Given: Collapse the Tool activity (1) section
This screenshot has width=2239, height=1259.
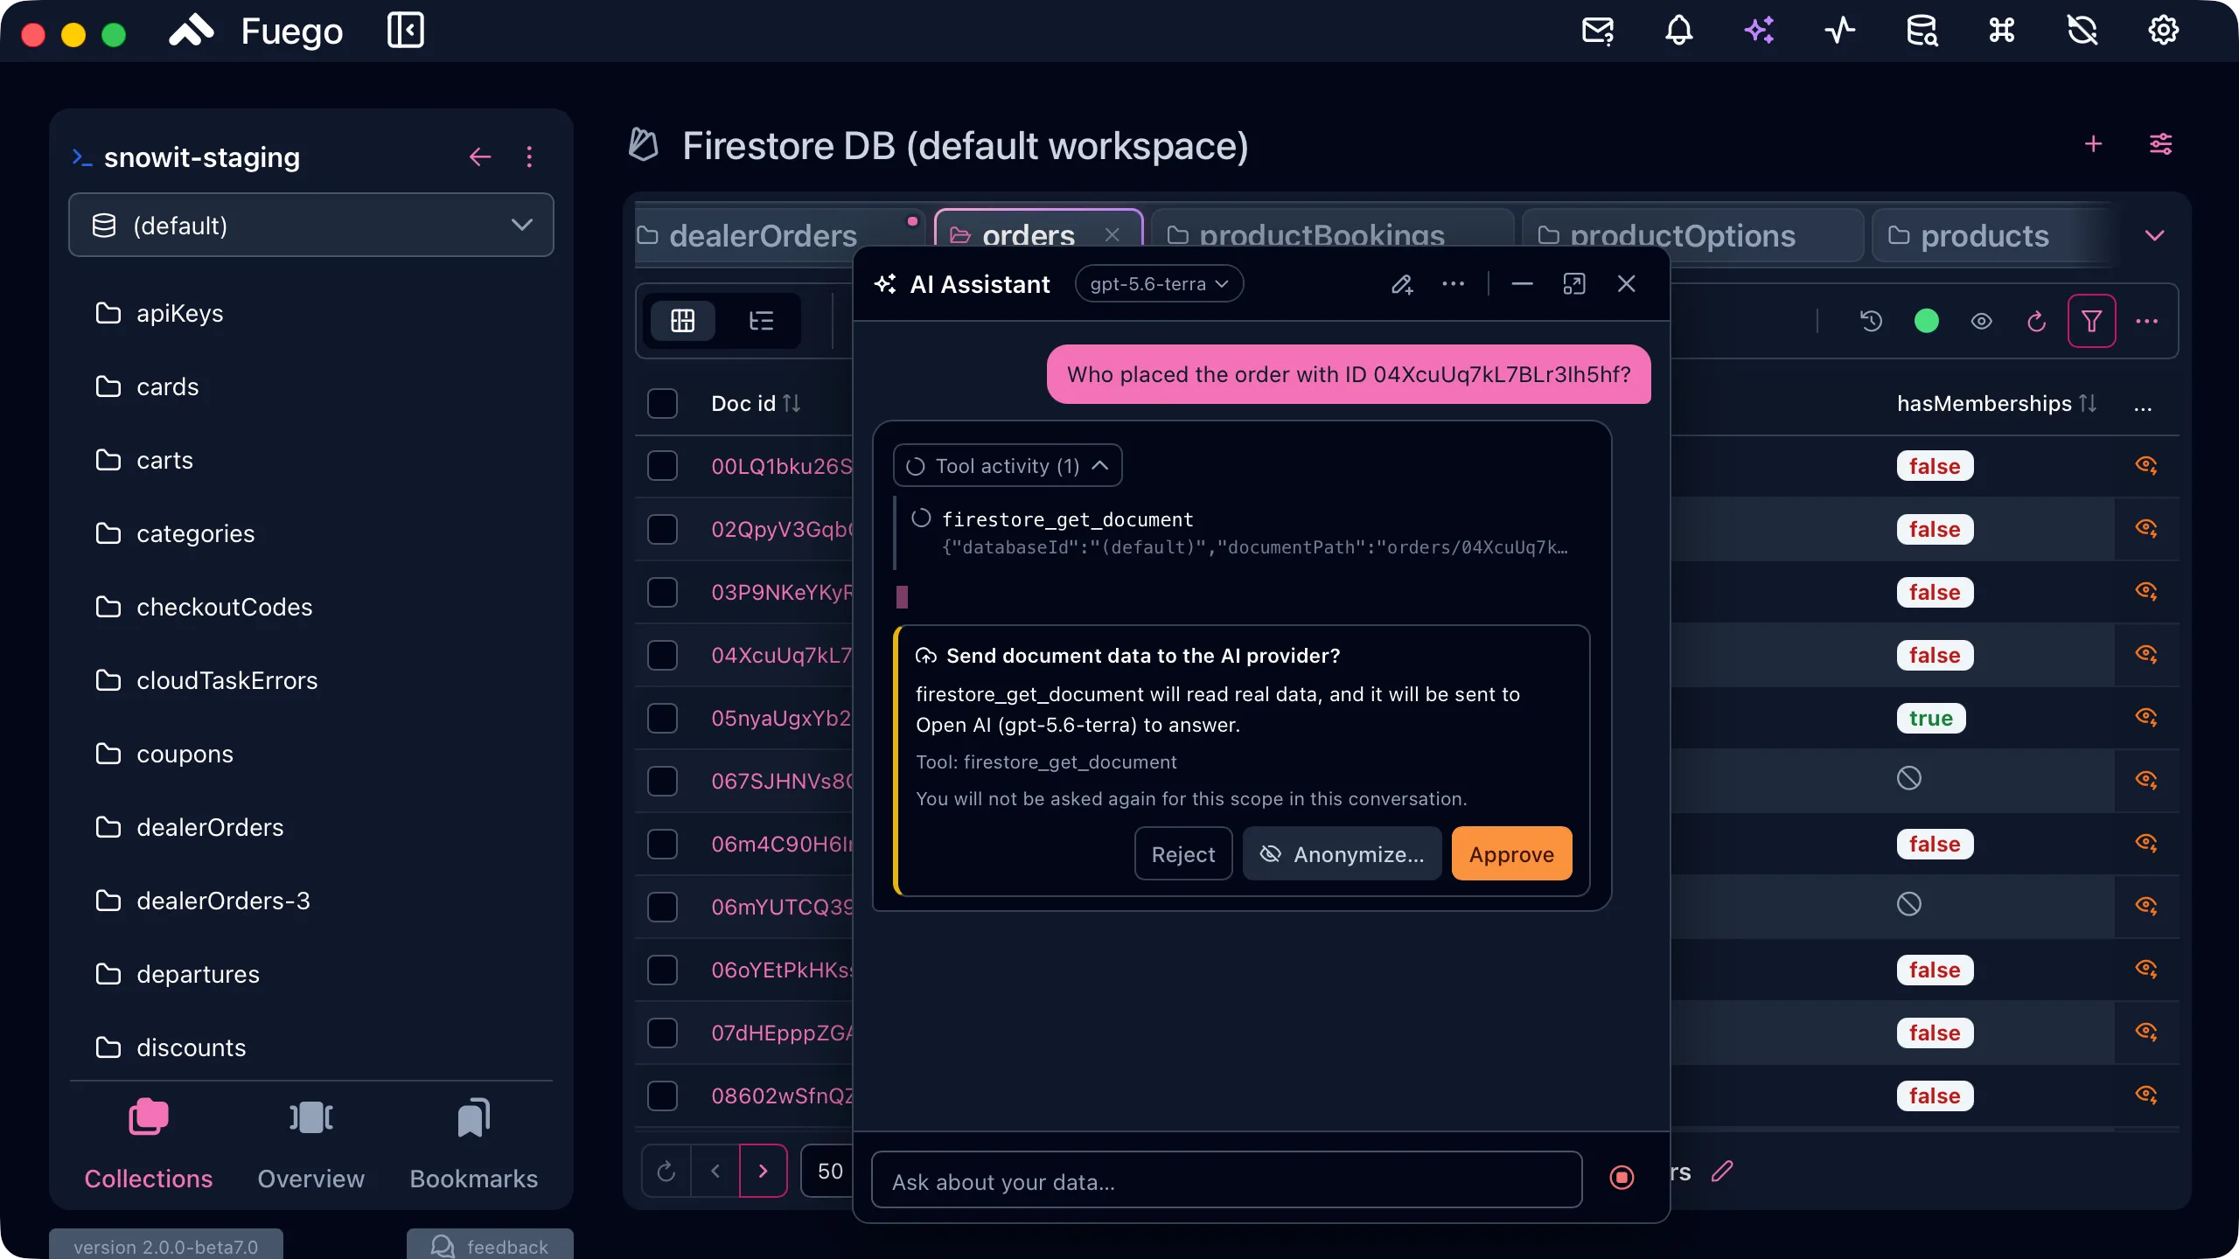Looking at the screenshot, I should 1008,466.
